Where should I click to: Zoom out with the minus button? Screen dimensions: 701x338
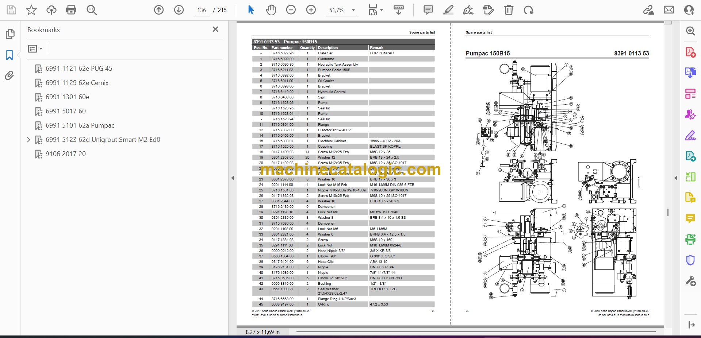[291, 10]
